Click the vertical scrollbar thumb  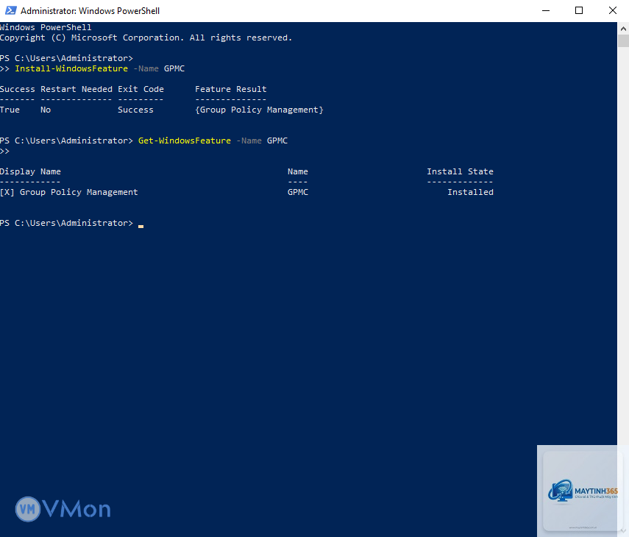click(x=623, y=41)
